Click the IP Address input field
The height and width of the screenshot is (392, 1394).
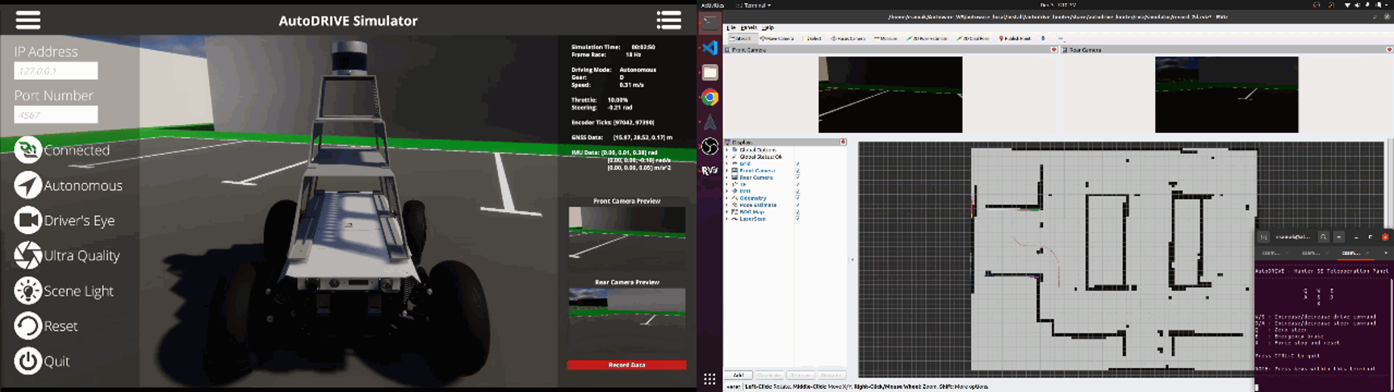pos(56,71)
